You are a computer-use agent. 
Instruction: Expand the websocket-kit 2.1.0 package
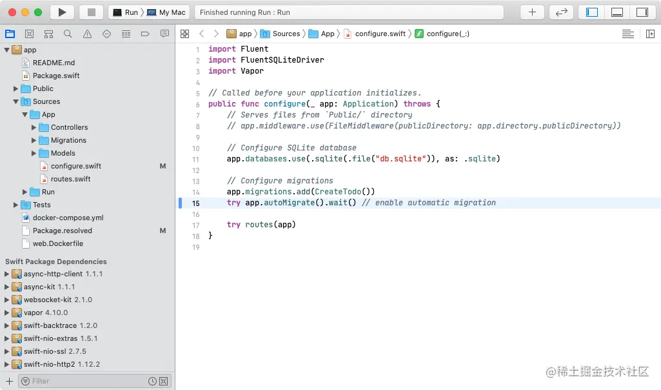[6, 300]
